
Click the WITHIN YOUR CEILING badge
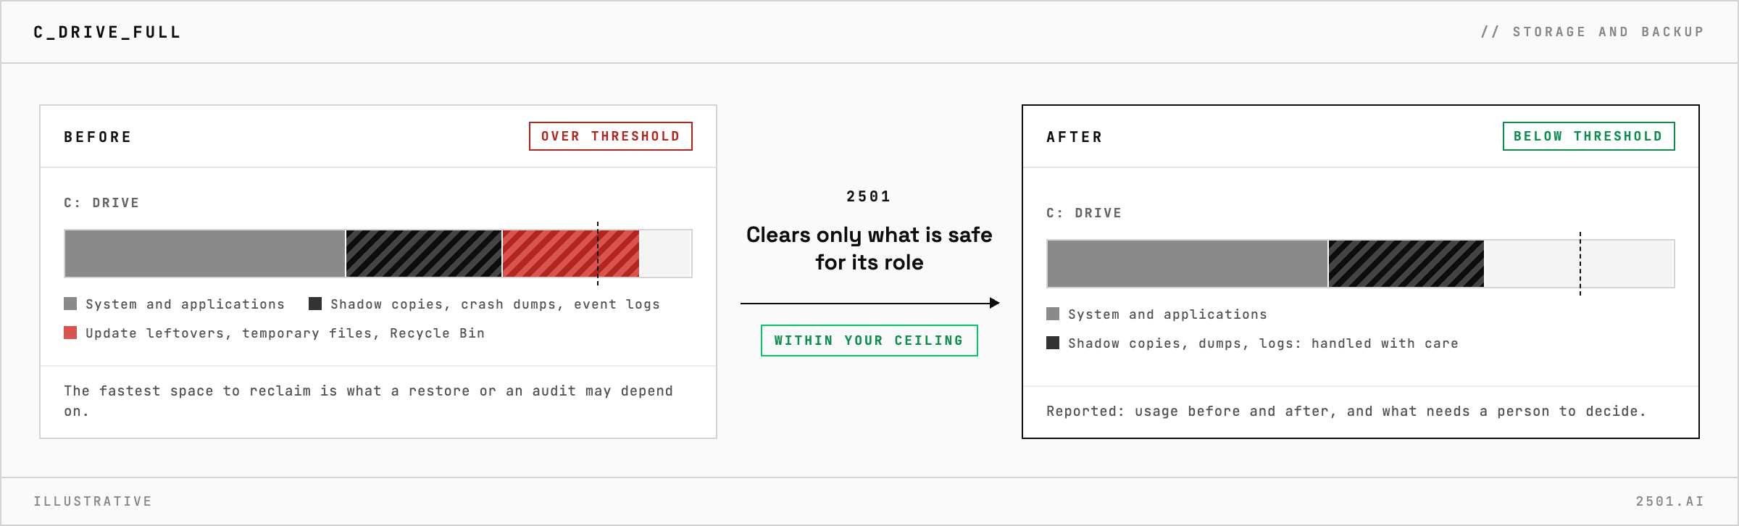pyautogui.click(x=869, y=341)
